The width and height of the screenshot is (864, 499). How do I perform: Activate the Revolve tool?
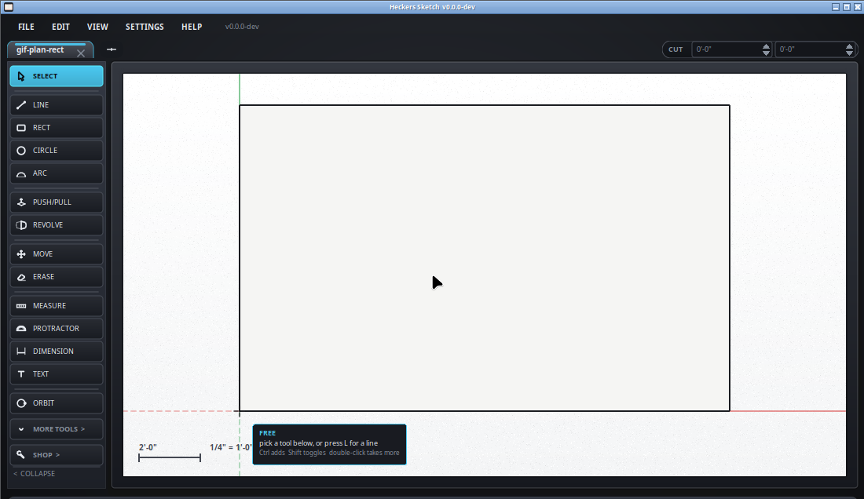pyautogui.click(x=57, y=225)
